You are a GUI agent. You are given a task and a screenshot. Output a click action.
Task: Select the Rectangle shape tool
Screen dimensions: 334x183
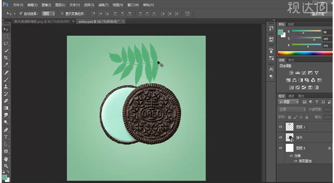tap(6, 151)
